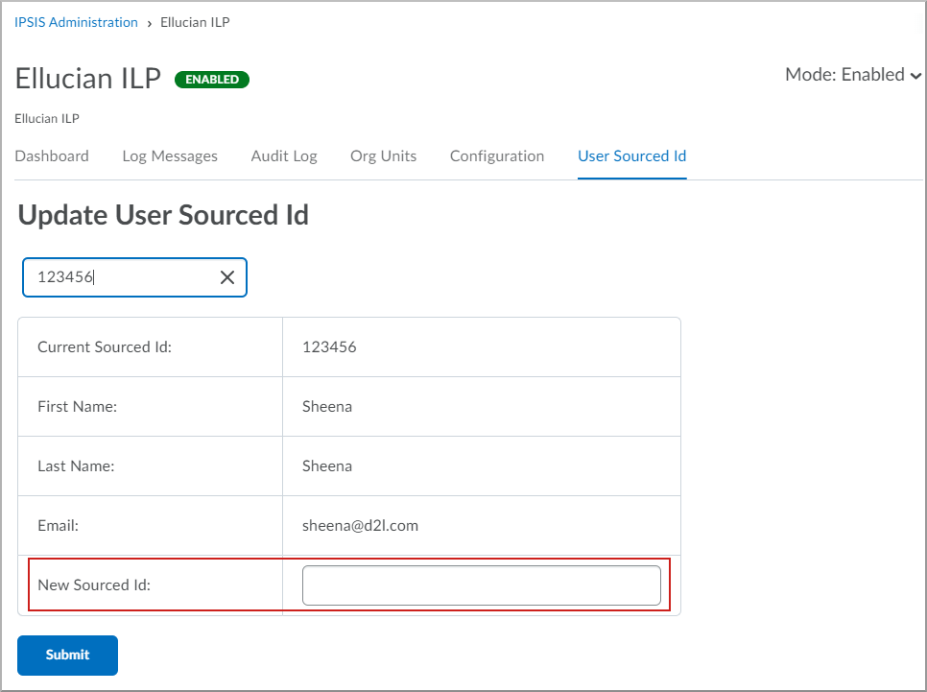The height and width of the screenshot is (692, 927).
Task: Select the email sheena@d2l.com
Action: click(360, 526)
